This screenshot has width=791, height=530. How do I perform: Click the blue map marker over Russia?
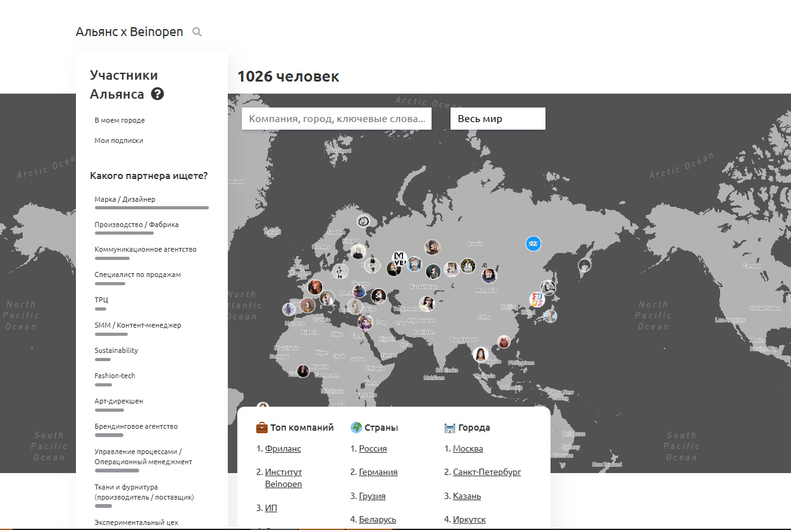[x=533, y=243]
